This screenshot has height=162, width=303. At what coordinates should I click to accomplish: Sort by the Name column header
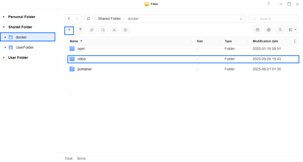pos(74,41)
